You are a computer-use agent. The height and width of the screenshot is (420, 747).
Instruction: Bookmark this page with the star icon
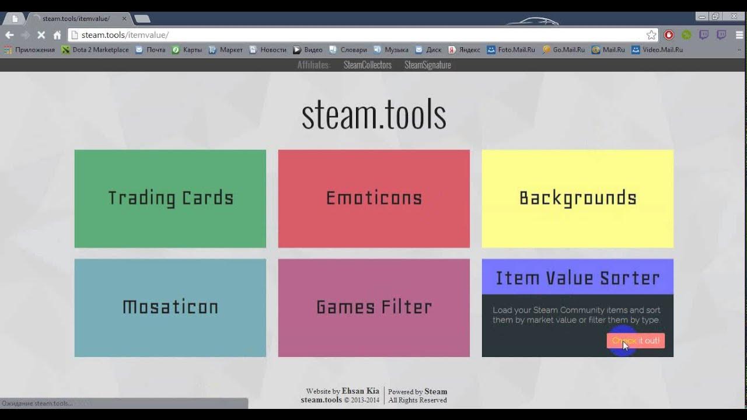(x=651, y=35)
